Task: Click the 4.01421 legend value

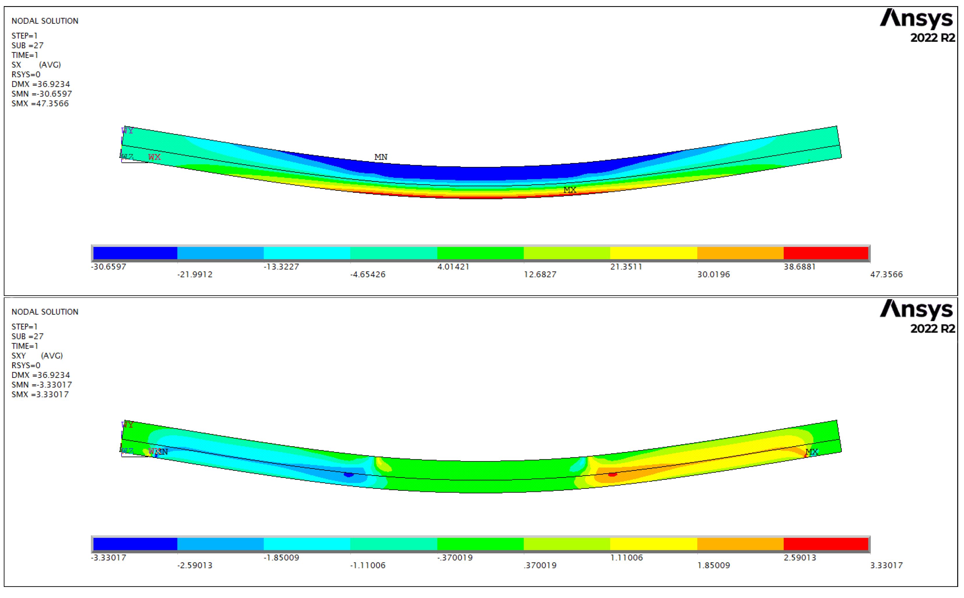Action: [x=453, y=267]
